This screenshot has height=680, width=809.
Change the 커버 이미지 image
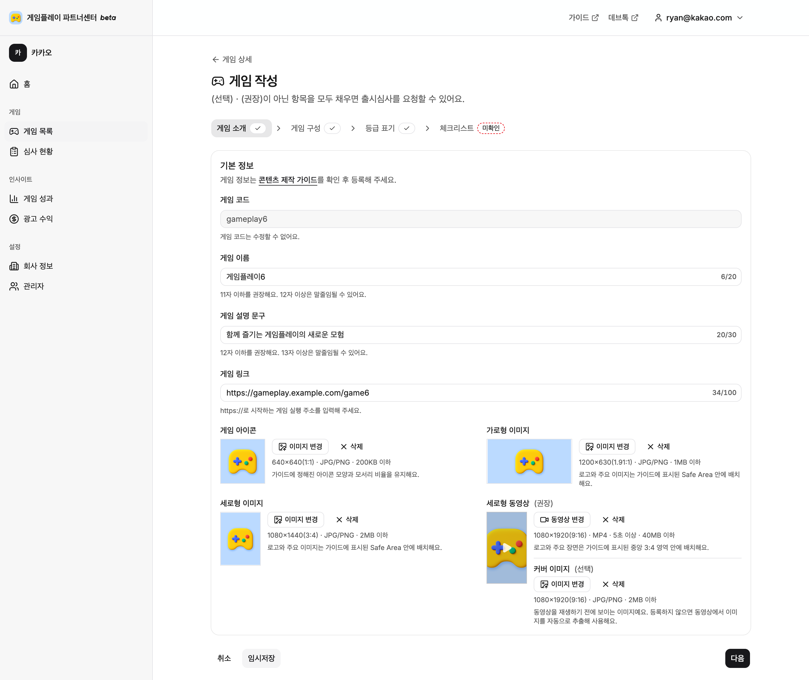click(x=562, y=584)
